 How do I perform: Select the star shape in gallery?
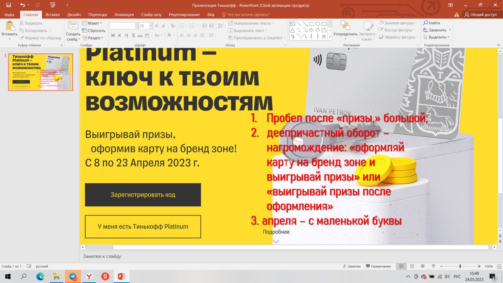(x=324, y=36)
